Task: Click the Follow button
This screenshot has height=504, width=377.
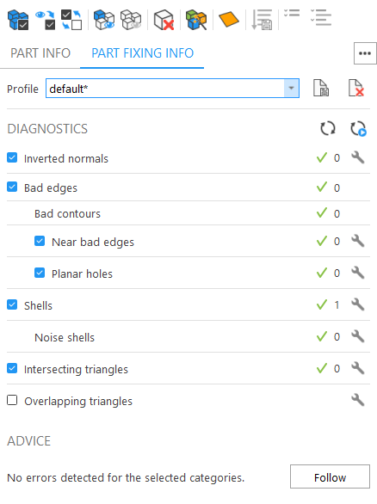Action: (x=330, y=476)
